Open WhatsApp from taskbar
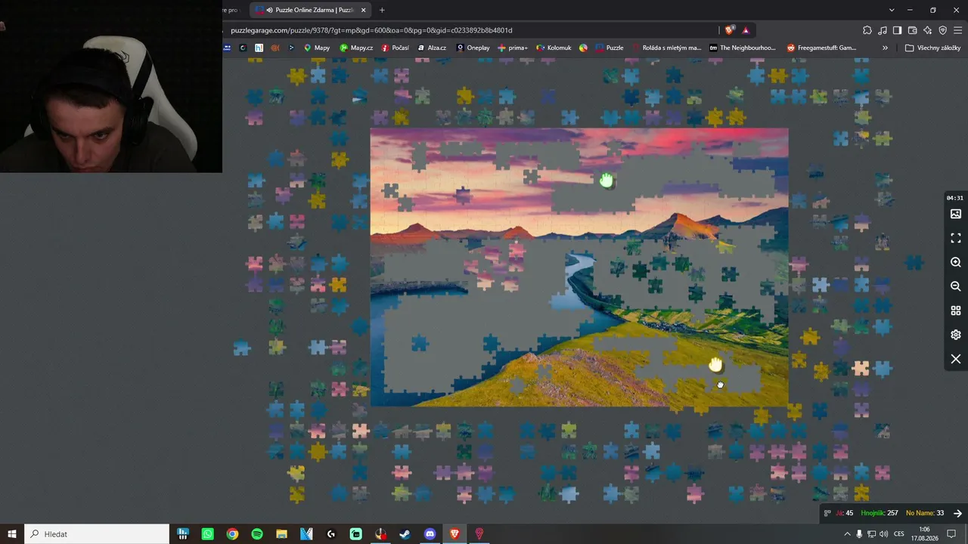 pyautogui.click(x=207, y=534)
